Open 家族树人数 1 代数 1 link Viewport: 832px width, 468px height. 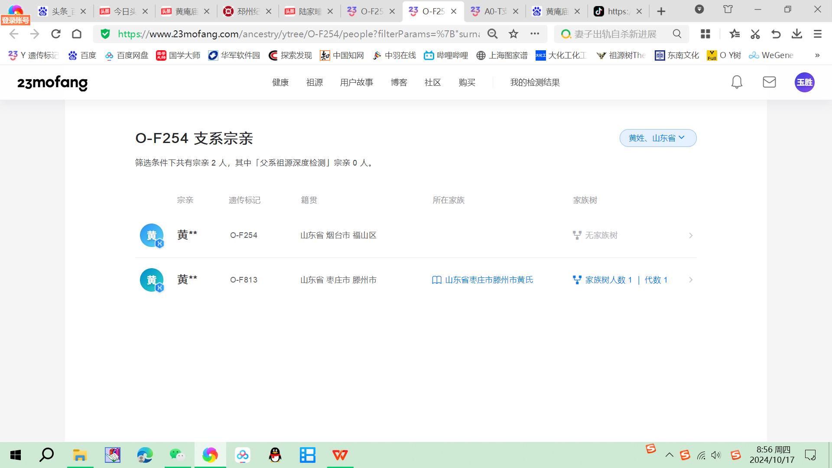(620, 280)
